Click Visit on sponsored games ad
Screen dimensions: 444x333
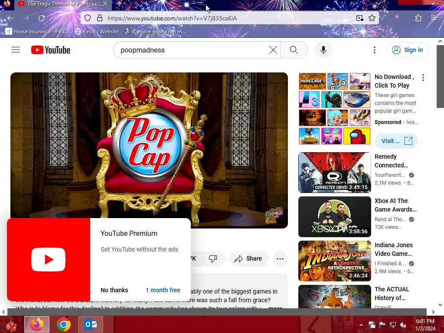click(396, 141)
